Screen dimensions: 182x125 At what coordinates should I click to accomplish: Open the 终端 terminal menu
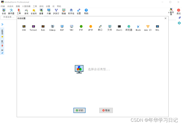tap(3, 6)
